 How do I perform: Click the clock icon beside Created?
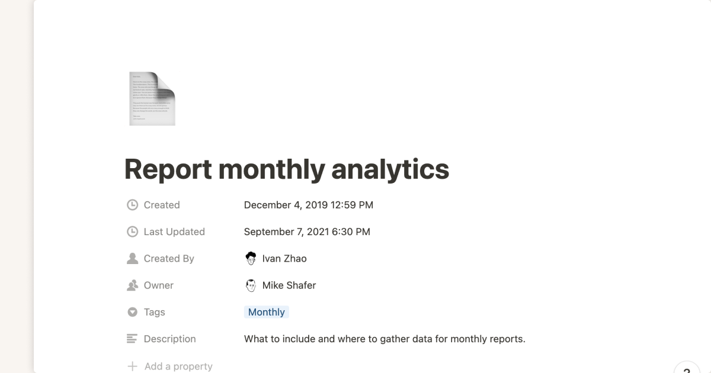pyautogui.click(x=133, y=205)
